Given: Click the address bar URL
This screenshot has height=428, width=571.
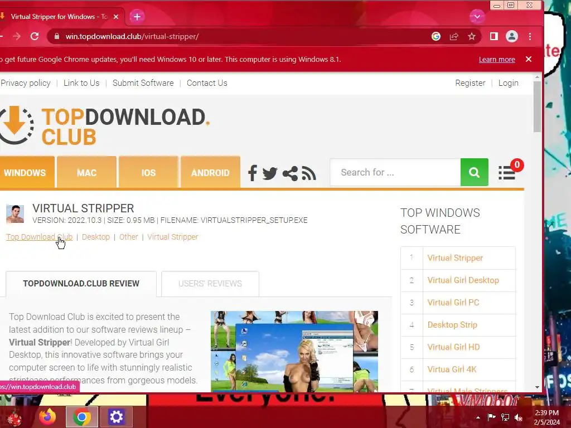Looking at the screenshot, I should [132, 36].
